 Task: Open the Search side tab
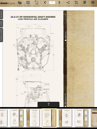1,24
